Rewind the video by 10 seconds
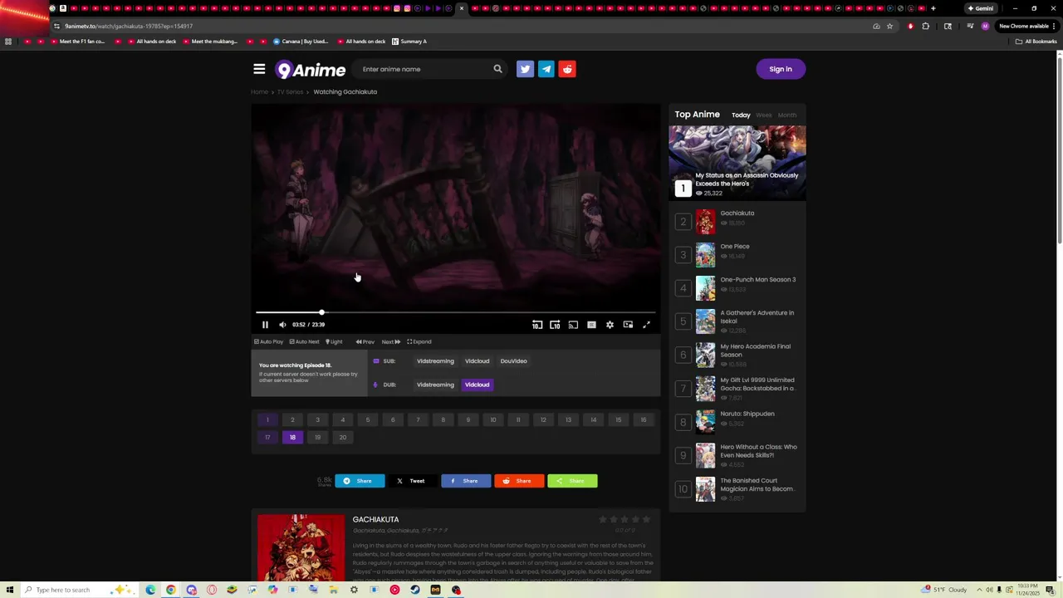Screen dimensions: 1063x598 coord(537,325)
